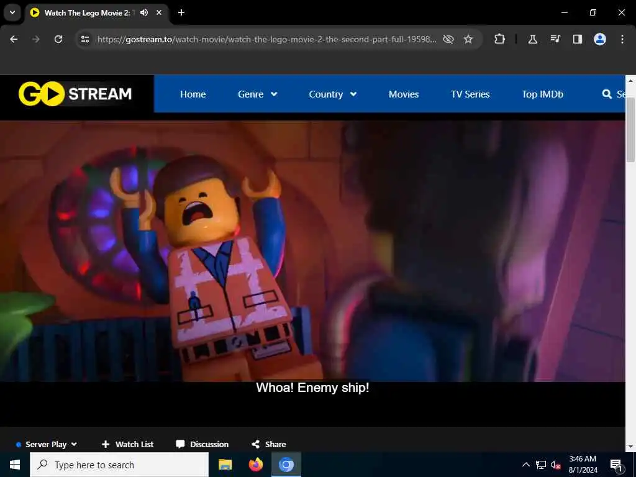Image resolution: width=636 pixels, height=477 pixels.
Task: Launch Firefox from the taskbar
Action: [255, 465]
